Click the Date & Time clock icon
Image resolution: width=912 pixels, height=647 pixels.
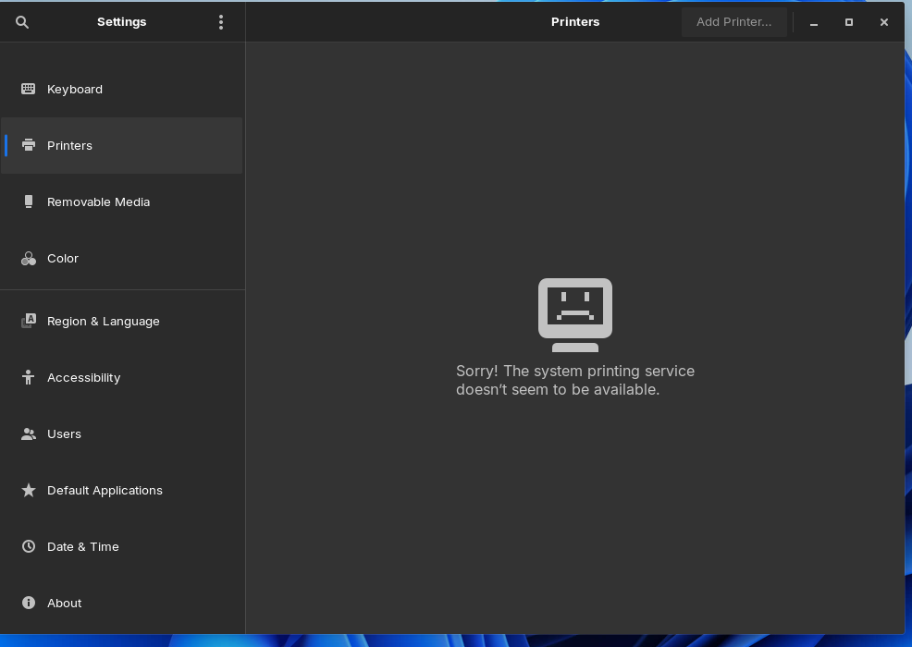[29, 546]
